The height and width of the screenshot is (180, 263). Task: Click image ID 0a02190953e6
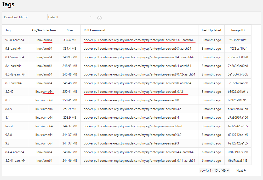point(238,152)
